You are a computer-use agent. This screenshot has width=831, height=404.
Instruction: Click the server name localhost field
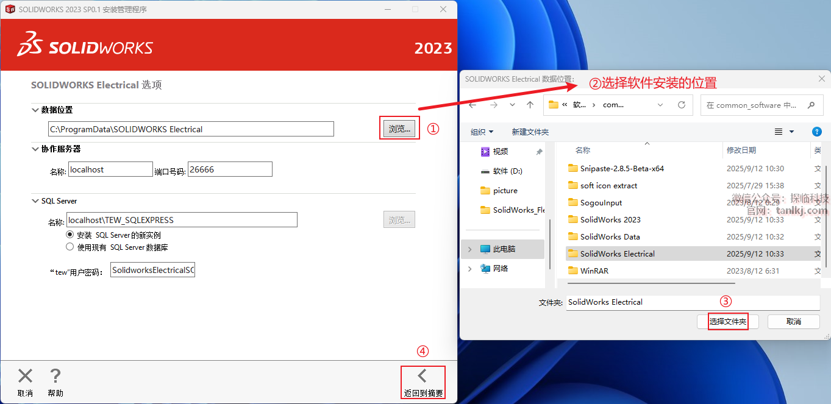110,169
